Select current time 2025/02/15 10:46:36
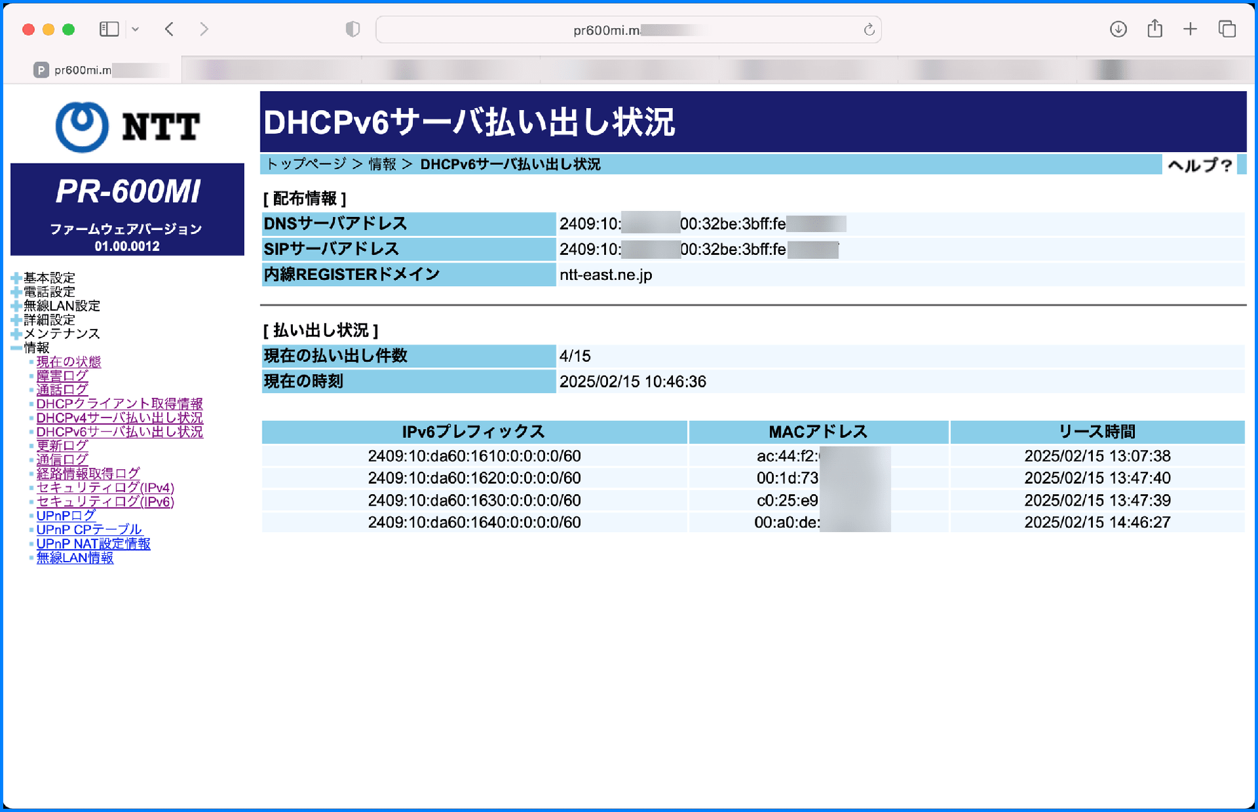This screenshot has width=1258, height=812. [x=633, y=381]
